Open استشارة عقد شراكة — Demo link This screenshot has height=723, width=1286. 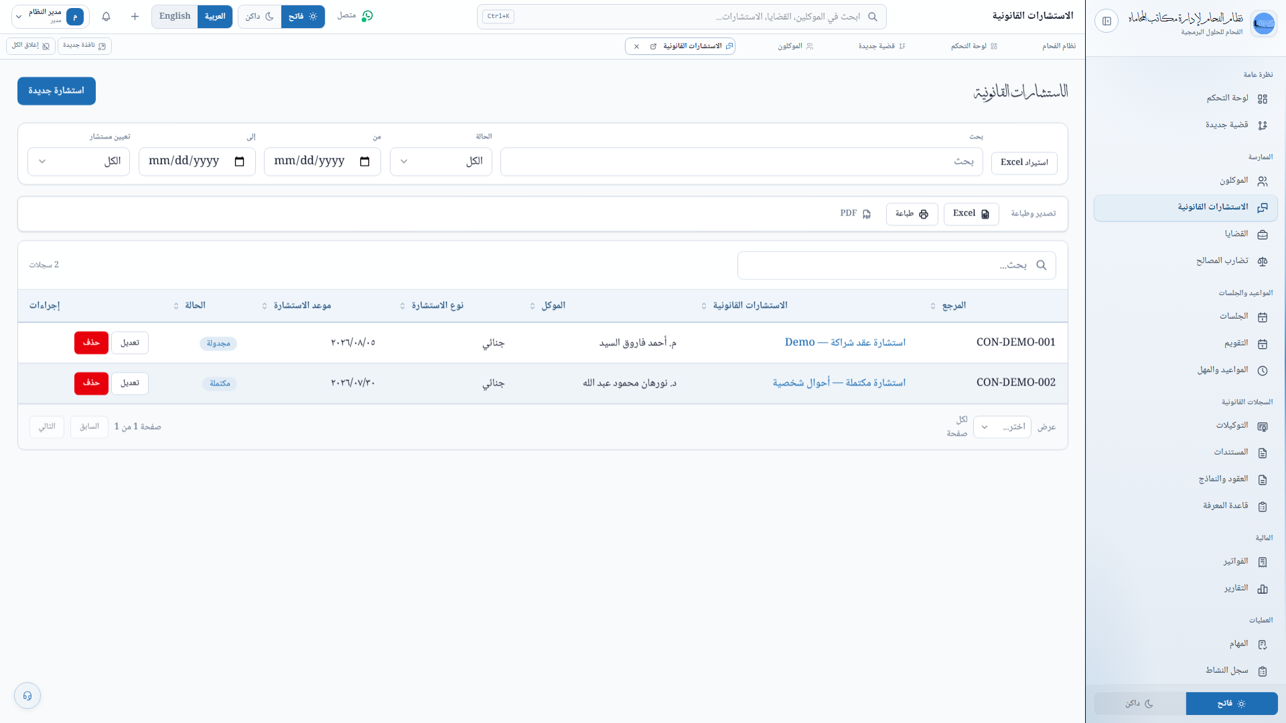click(x=845, y=342)
